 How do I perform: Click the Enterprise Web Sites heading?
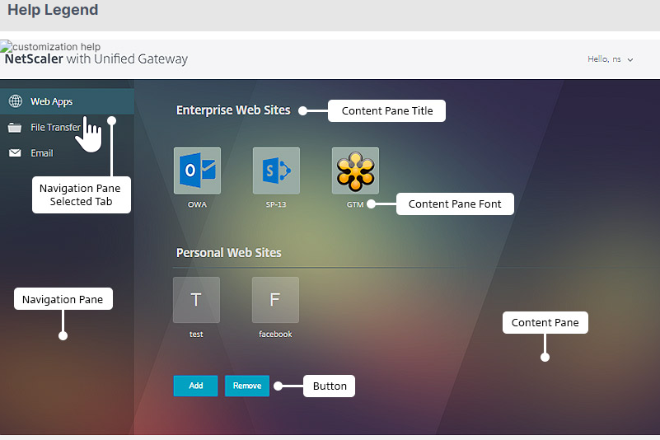pos(233,110)
